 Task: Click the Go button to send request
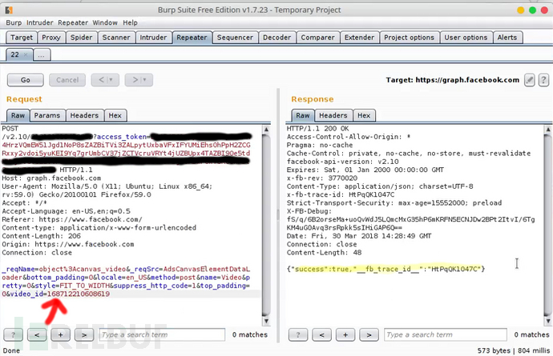coord(26,80)
